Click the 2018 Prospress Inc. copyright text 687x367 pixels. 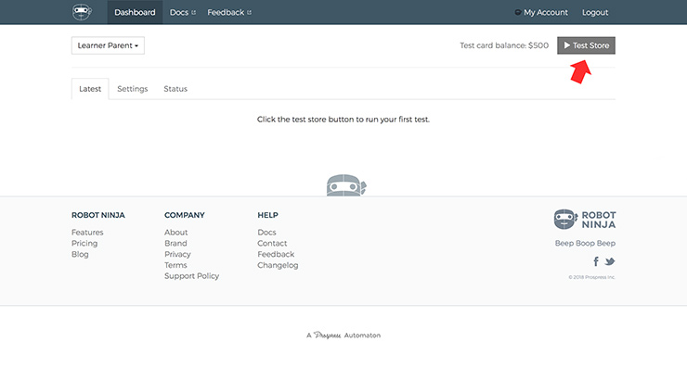(x=592, y=277)
